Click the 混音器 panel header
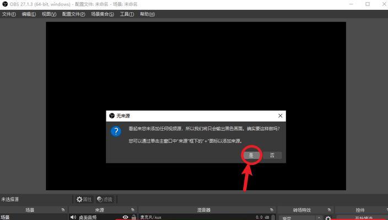The width and height of the screenshot is (388, 220). coord(204,210)
